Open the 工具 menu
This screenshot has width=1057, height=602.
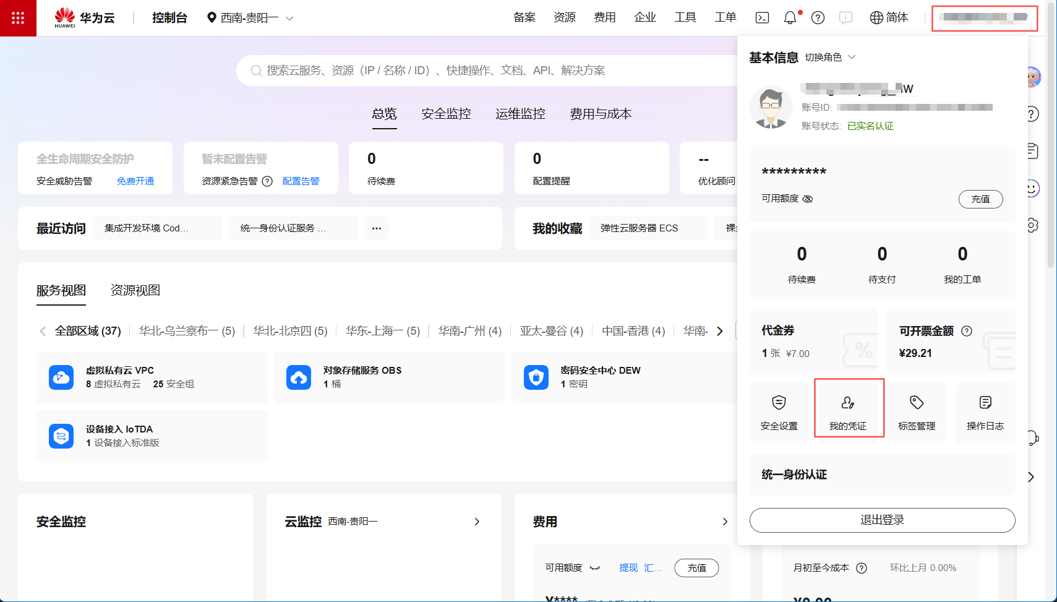(685, 18)
